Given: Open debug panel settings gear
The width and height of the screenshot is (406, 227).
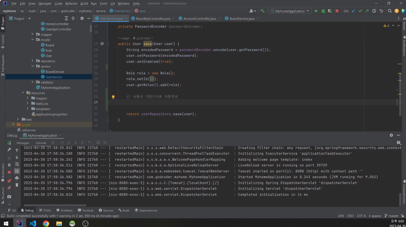Looking at the screenshot, I should (x=391, y=135).
